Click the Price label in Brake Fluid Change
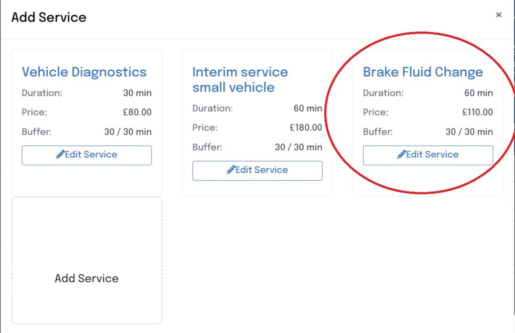This screenshot has width=515, height=333. click(376, 113)
